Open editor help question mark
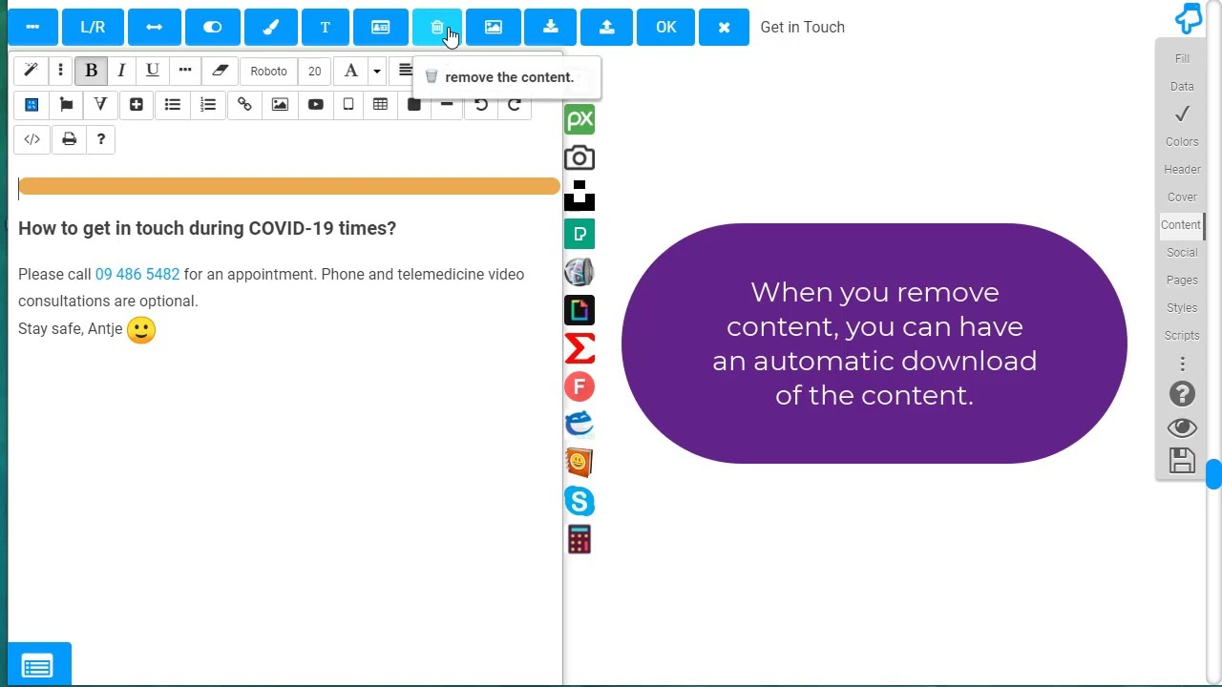Viewport: 1222px width, 687px height. click(101, 140)
